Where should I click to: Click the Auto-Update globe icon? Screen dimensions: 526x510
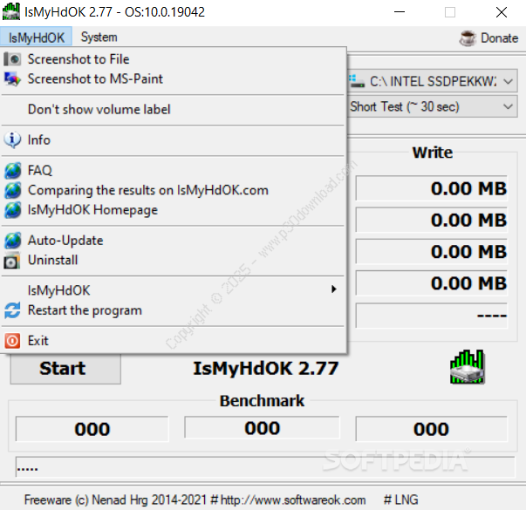[x=12, y=241]
